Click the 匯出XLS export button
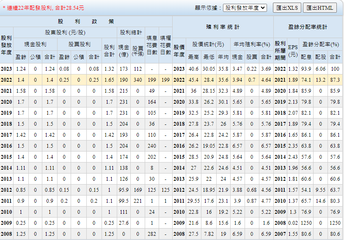 tap(286, 8)
